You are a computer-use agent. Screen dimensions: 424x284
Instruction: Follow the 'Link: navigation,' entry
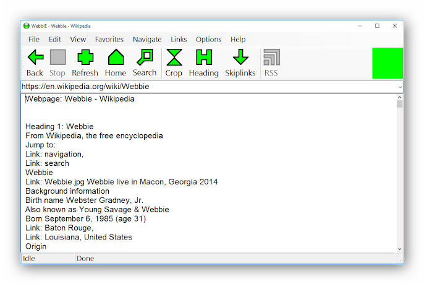[x=54, y=154]
